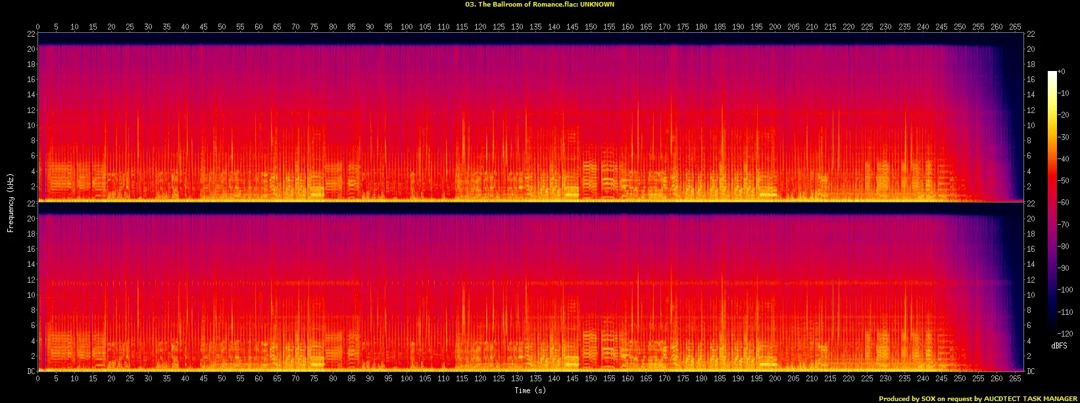Click the 12 kHz label on lower channel's right axis
Screen dimensions: 1080x403
(x=1030, y=280)
